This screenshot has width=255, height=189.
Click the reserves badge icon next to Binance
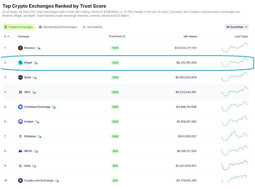(x=38, y=48)
